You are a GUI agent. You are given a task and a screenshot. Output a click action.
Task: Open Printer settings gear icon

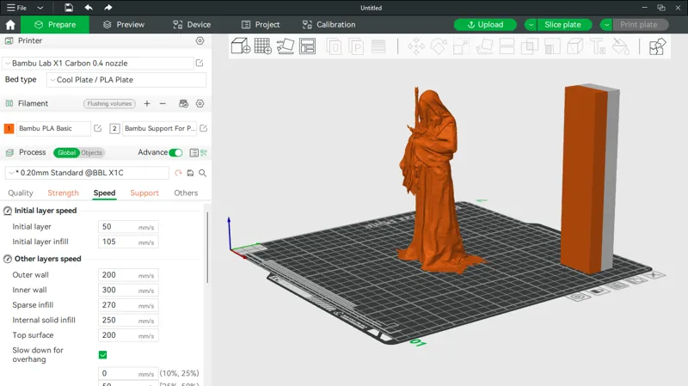(200, 40)
